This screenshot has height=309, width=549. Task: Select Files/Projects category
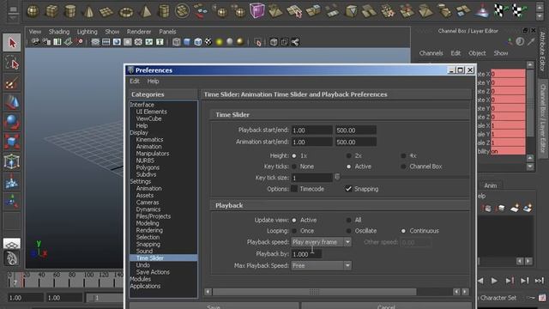(154, 216)
